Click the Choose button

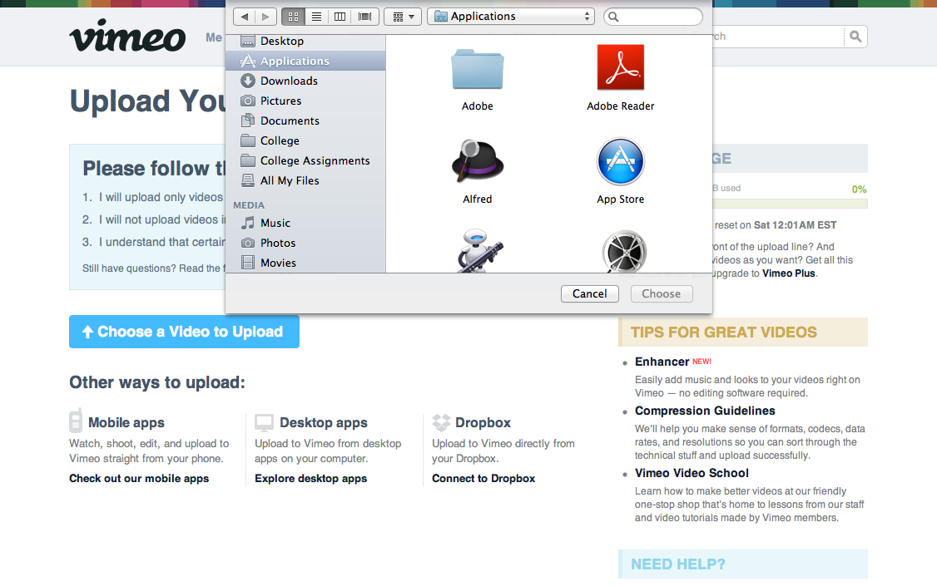662,293
